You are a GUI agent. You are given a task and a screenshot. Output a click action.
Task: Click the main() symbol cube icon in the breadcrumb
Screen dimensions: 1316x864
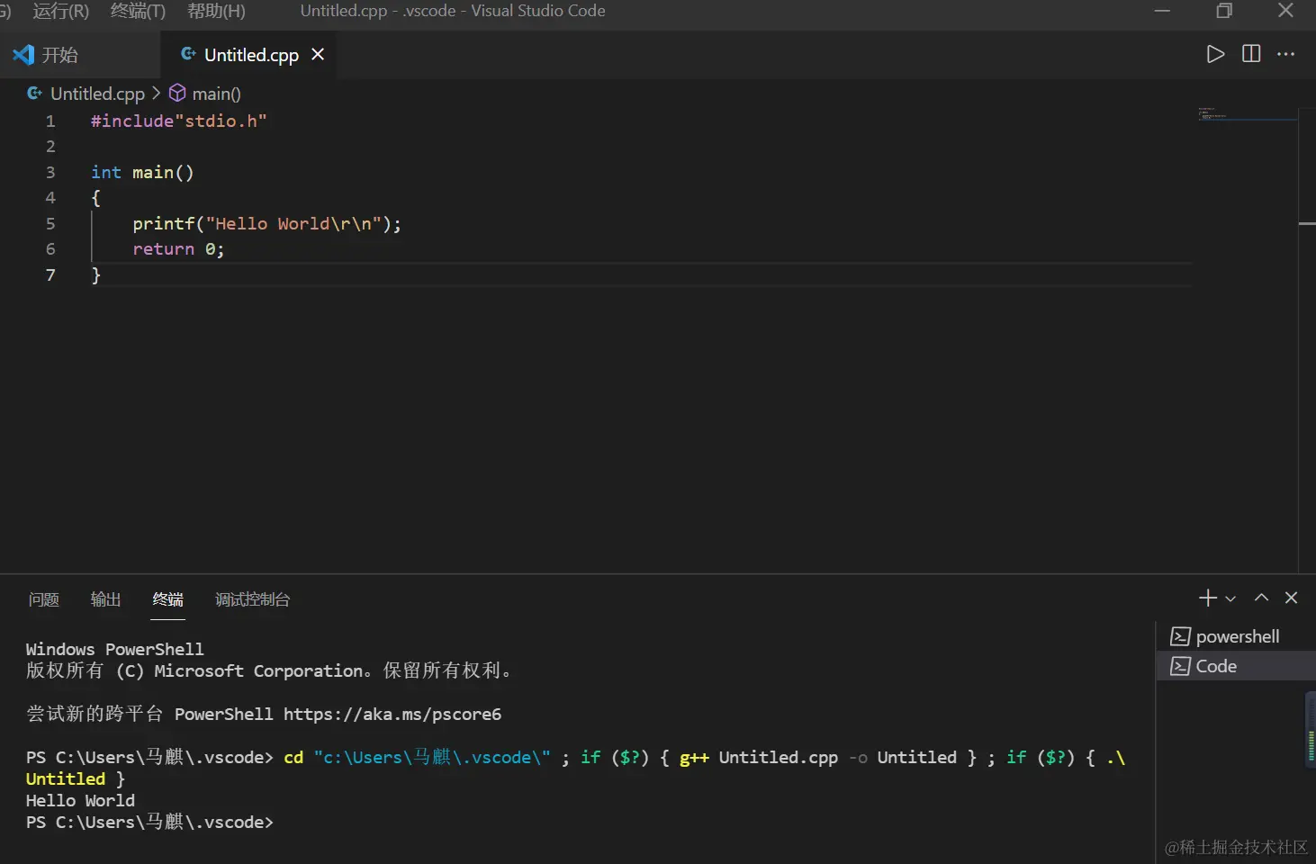(x=177, y=93)
